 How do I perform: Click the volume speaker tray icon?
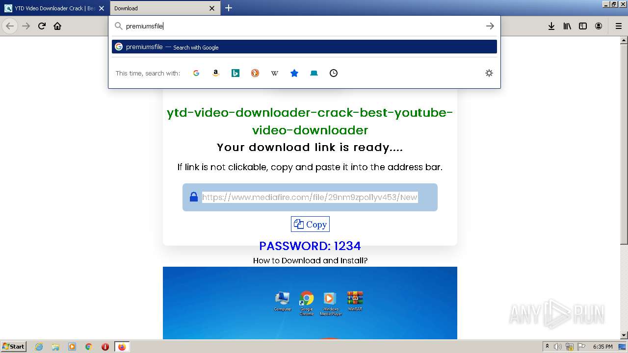coord(558,347)
